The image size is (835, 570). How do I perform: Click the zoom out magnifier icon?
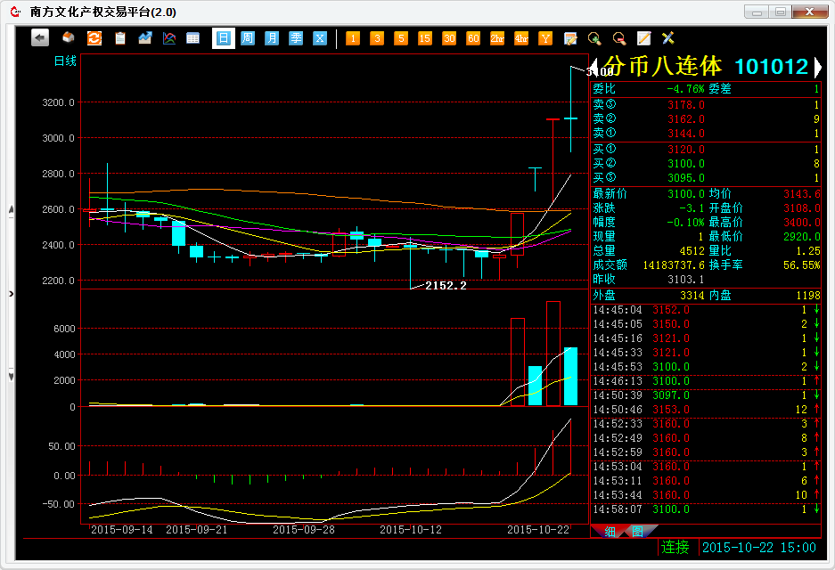618,38
